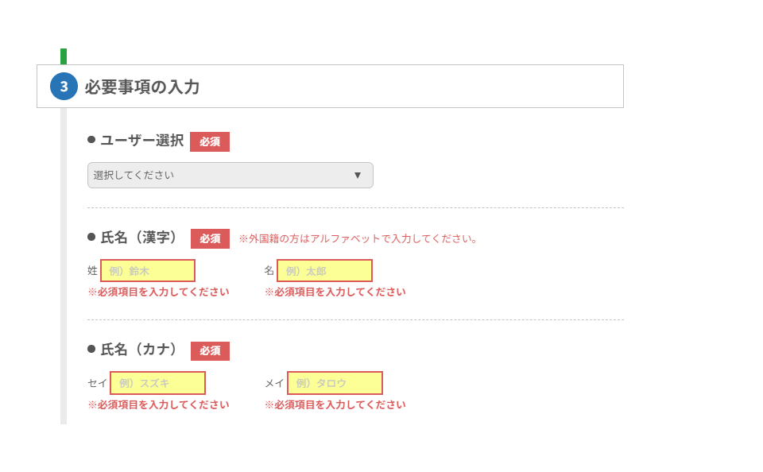Click the 氏名（カナ） label

(139, 350)
